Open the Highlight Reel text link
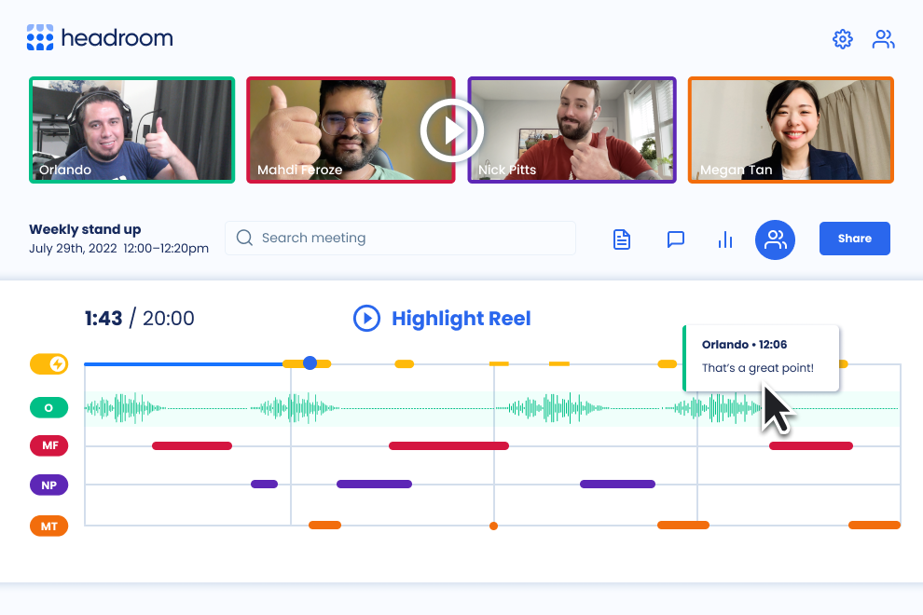This screenshot has height=615, width=923. click(461, 319)
